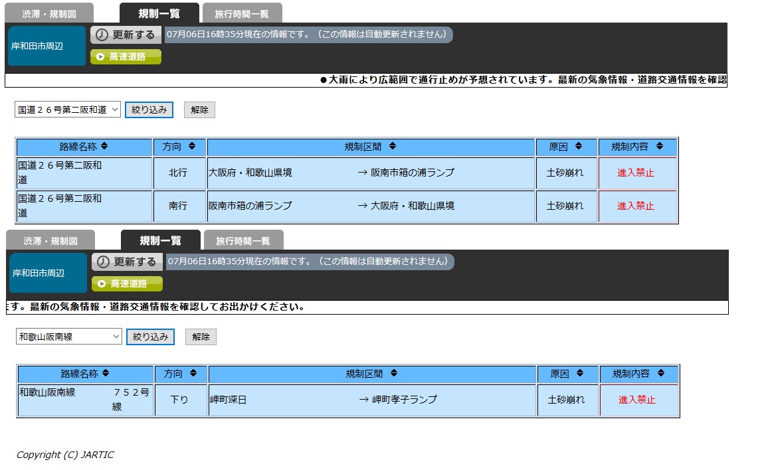This screenshot has height=470, width=770.
Task: Open 旅行時間一覧 tab above the 和歌山阪南線 panel
Action: click(243, 240)
